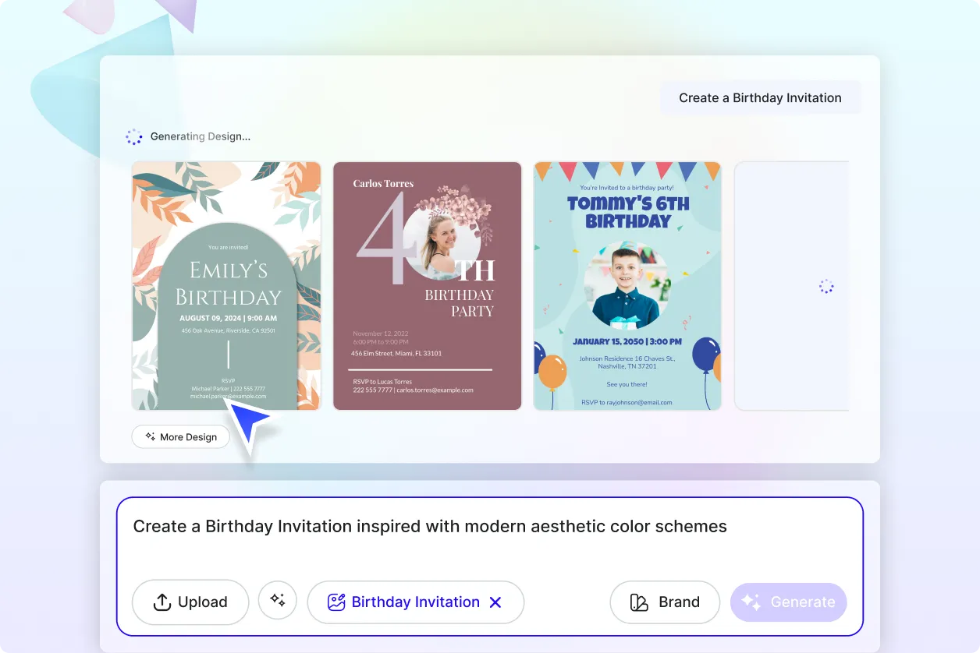Select the Birthday Invitation chip label text
Image resolution: width=980 pixels, height=653 pixels.
[415, 602]
